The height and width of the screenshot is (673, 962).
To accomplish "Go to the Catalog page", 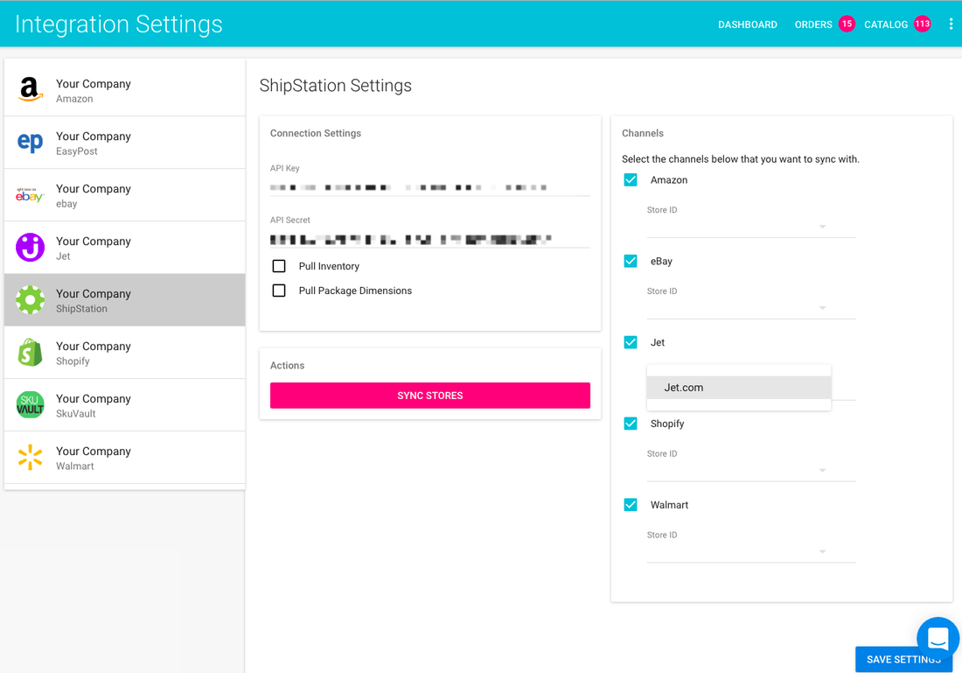I will pos(886,25).
